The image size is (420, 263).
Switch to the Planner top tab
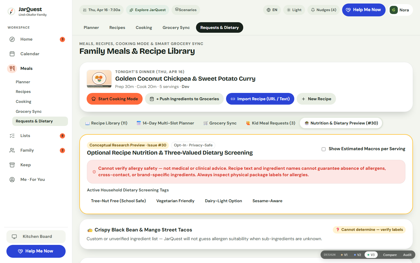(x=91, y=27)
